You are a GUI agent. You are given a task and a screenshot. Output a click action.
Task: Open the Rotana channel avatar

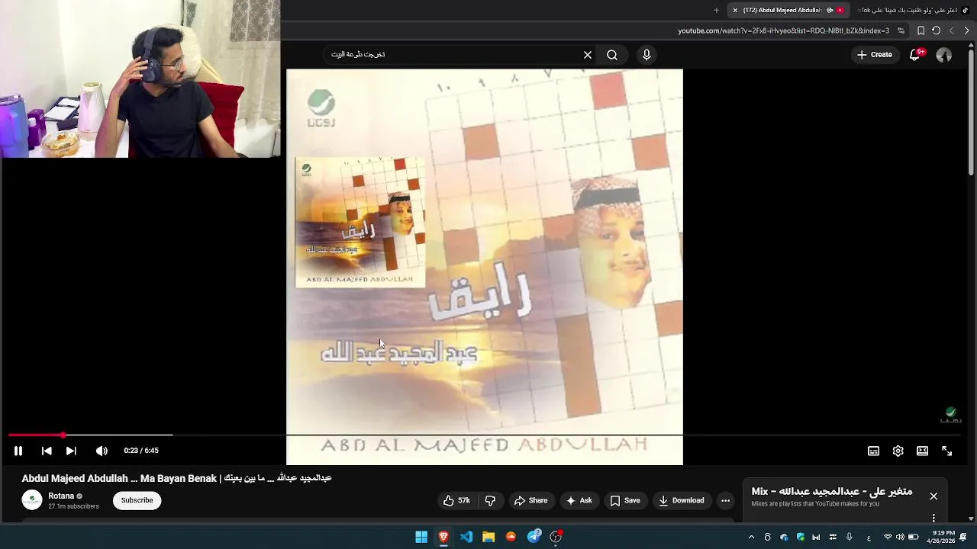tap(32, 500)
